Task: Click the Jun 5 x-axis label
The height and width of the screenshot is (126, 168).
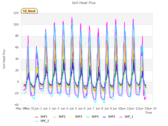Action: click(73, 108)
